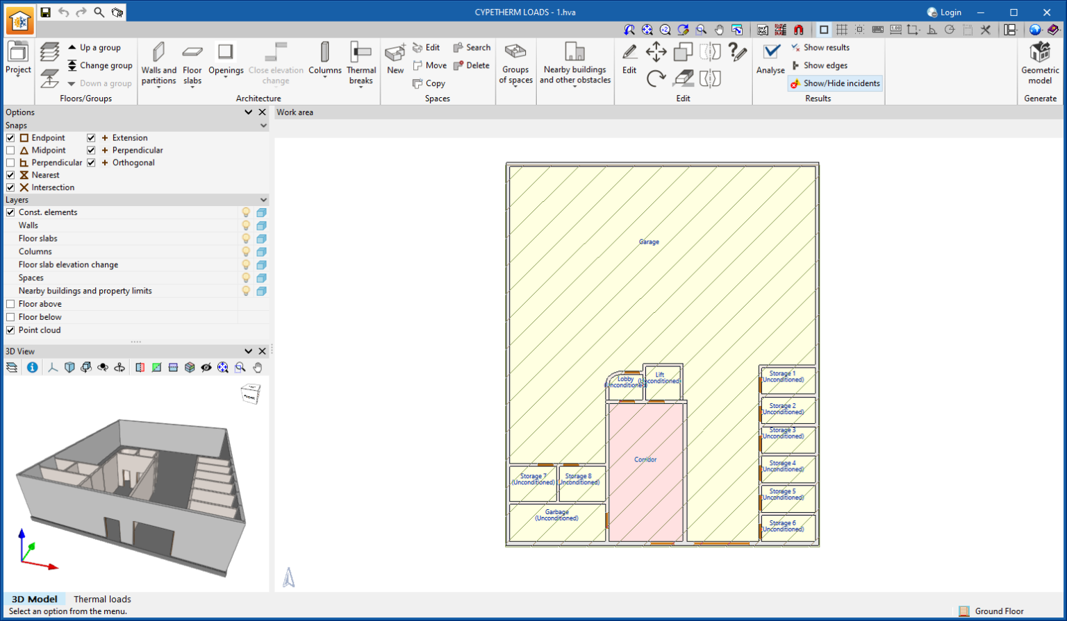Switch to the Thermal loads tab
The width and height of the screenshot is (1067, 621).
pyautogui.click(x=102, y=599)
